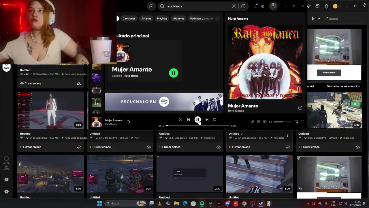
Task: Filter results by Canciones
Action: pos(129,18)
